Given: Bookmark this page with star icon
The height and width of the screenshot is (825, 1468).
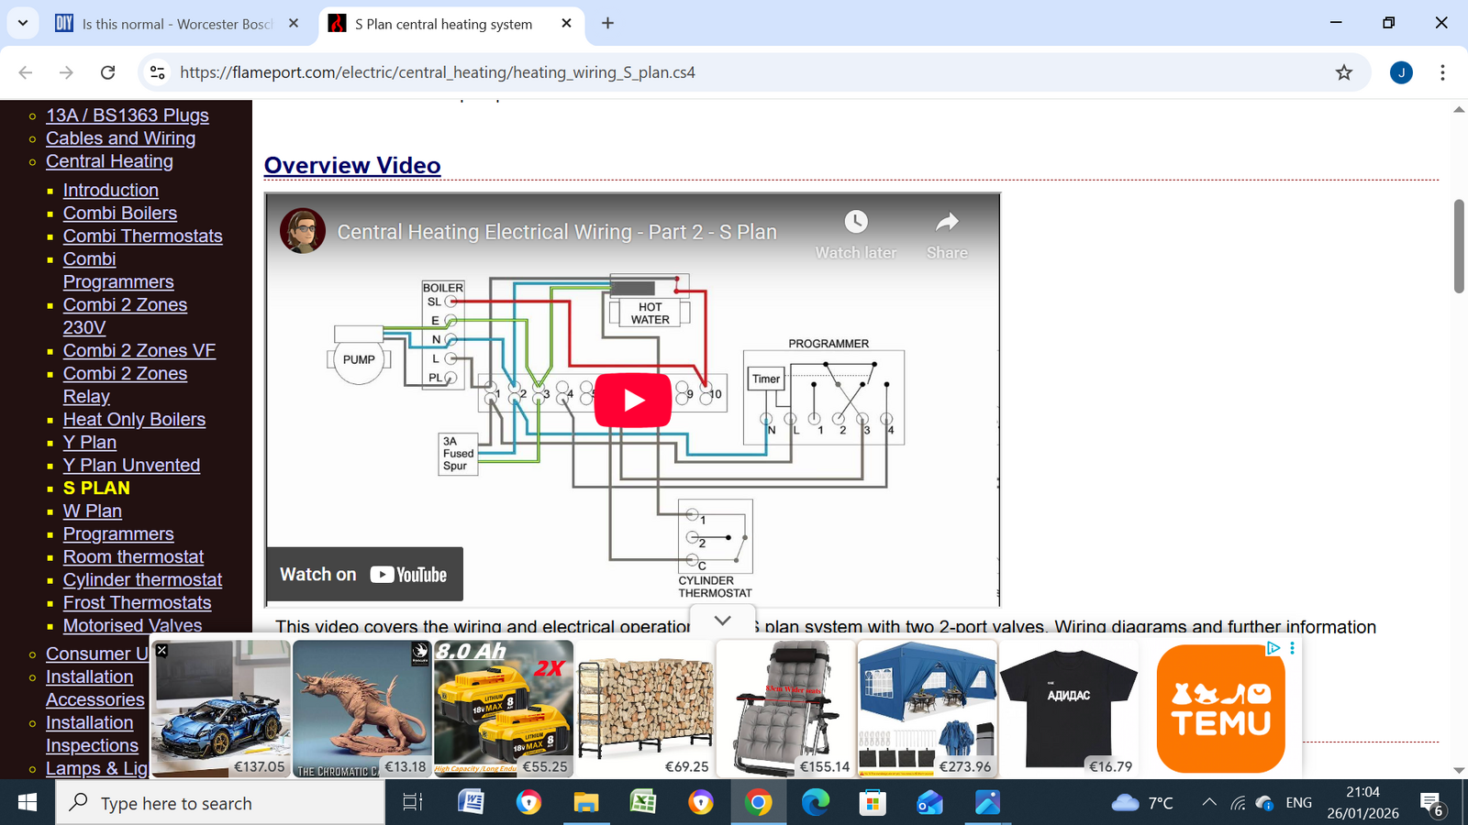Looking at the screenshot, I should [1343, 72].
